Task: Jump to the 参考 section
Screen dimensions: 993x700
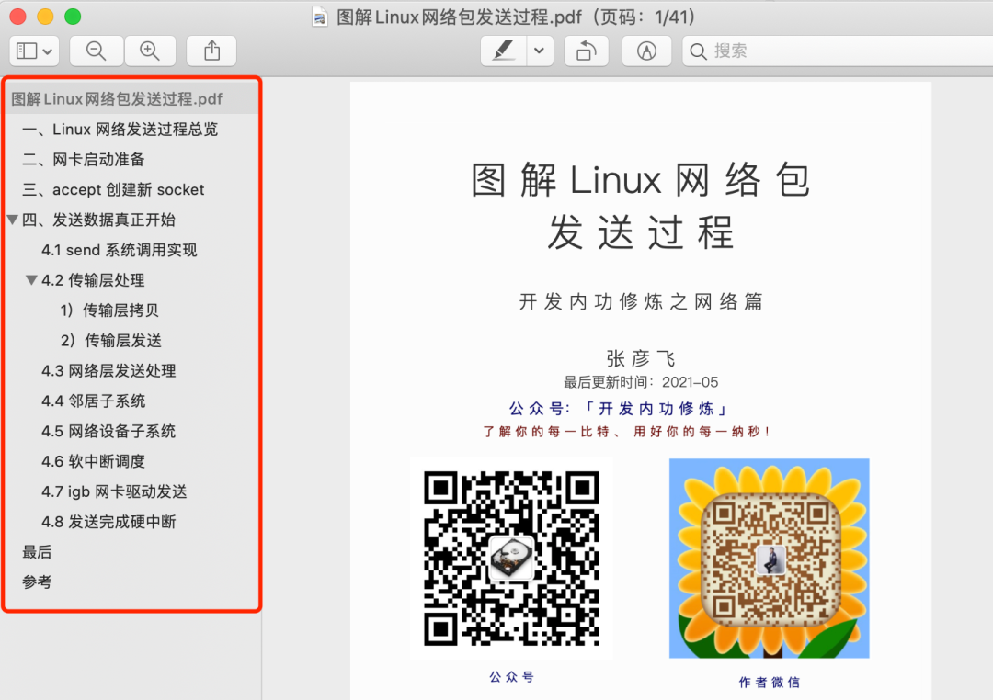Action: (x=37, y=581)
